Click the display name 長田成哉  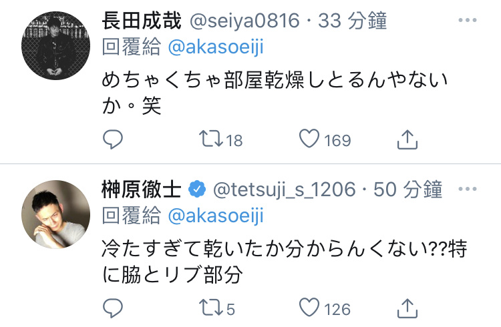(142, 21)
